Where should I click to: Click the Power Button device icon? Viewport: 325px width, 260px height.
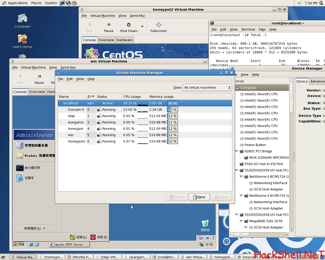(x=242, y=145)
